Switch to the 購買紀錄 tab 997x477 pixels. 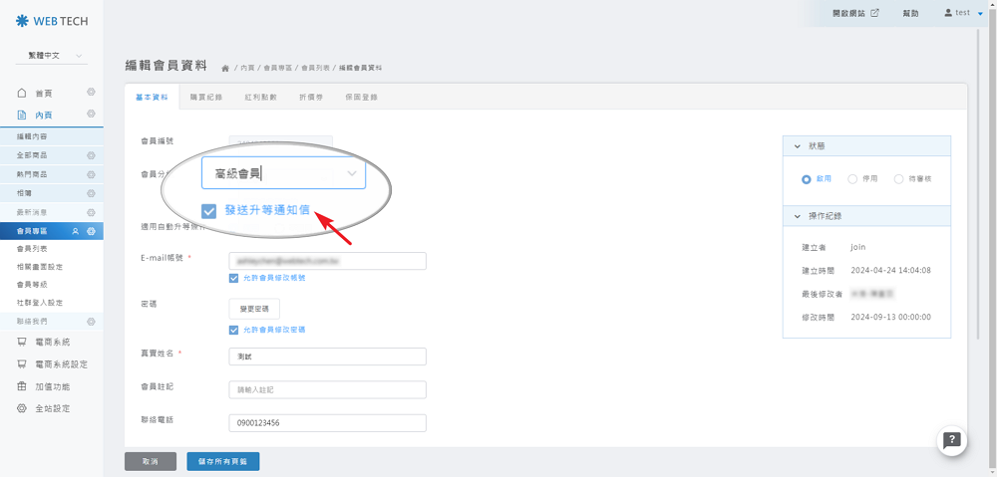coord(205,98)
